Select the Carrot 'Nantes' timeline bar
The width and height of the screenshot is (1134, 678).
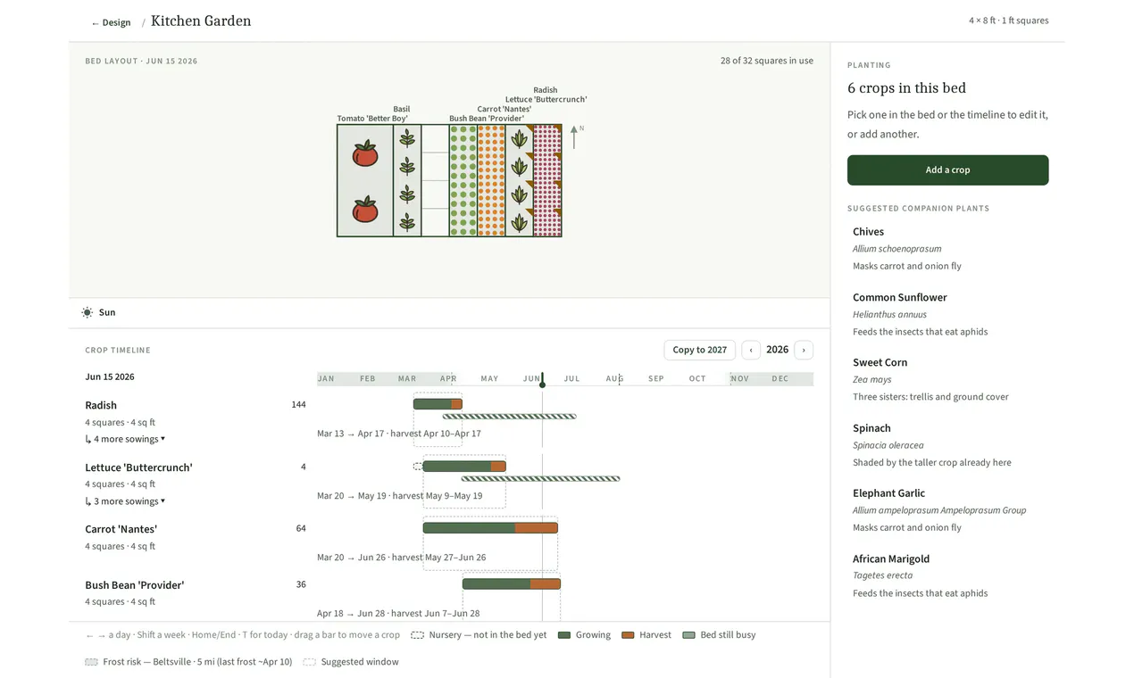pyautogui.click(x=490, y=528)
